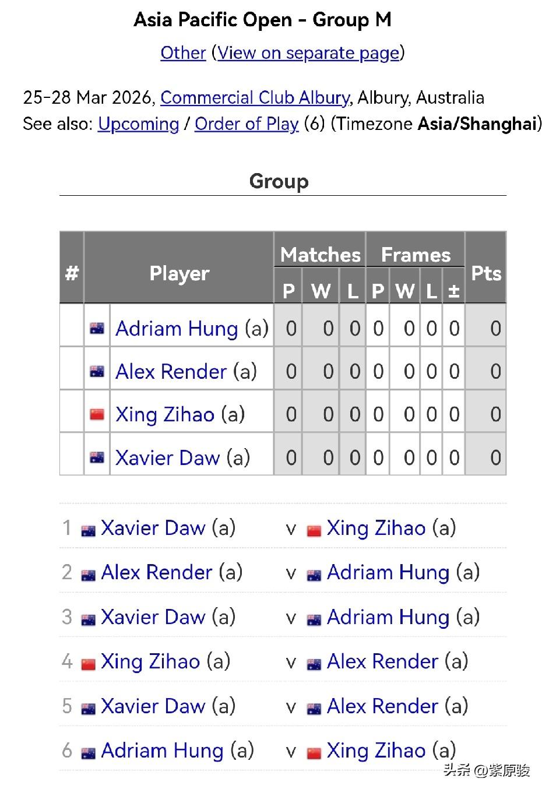Click the Chinese flag in match 6
The image size is (542, 789).
point(314,753)
